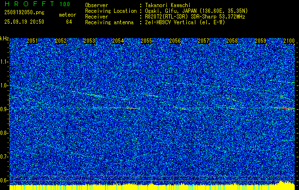
Task: Click the timestamp 25.09.19 20:50
Action: pos(24,22)
